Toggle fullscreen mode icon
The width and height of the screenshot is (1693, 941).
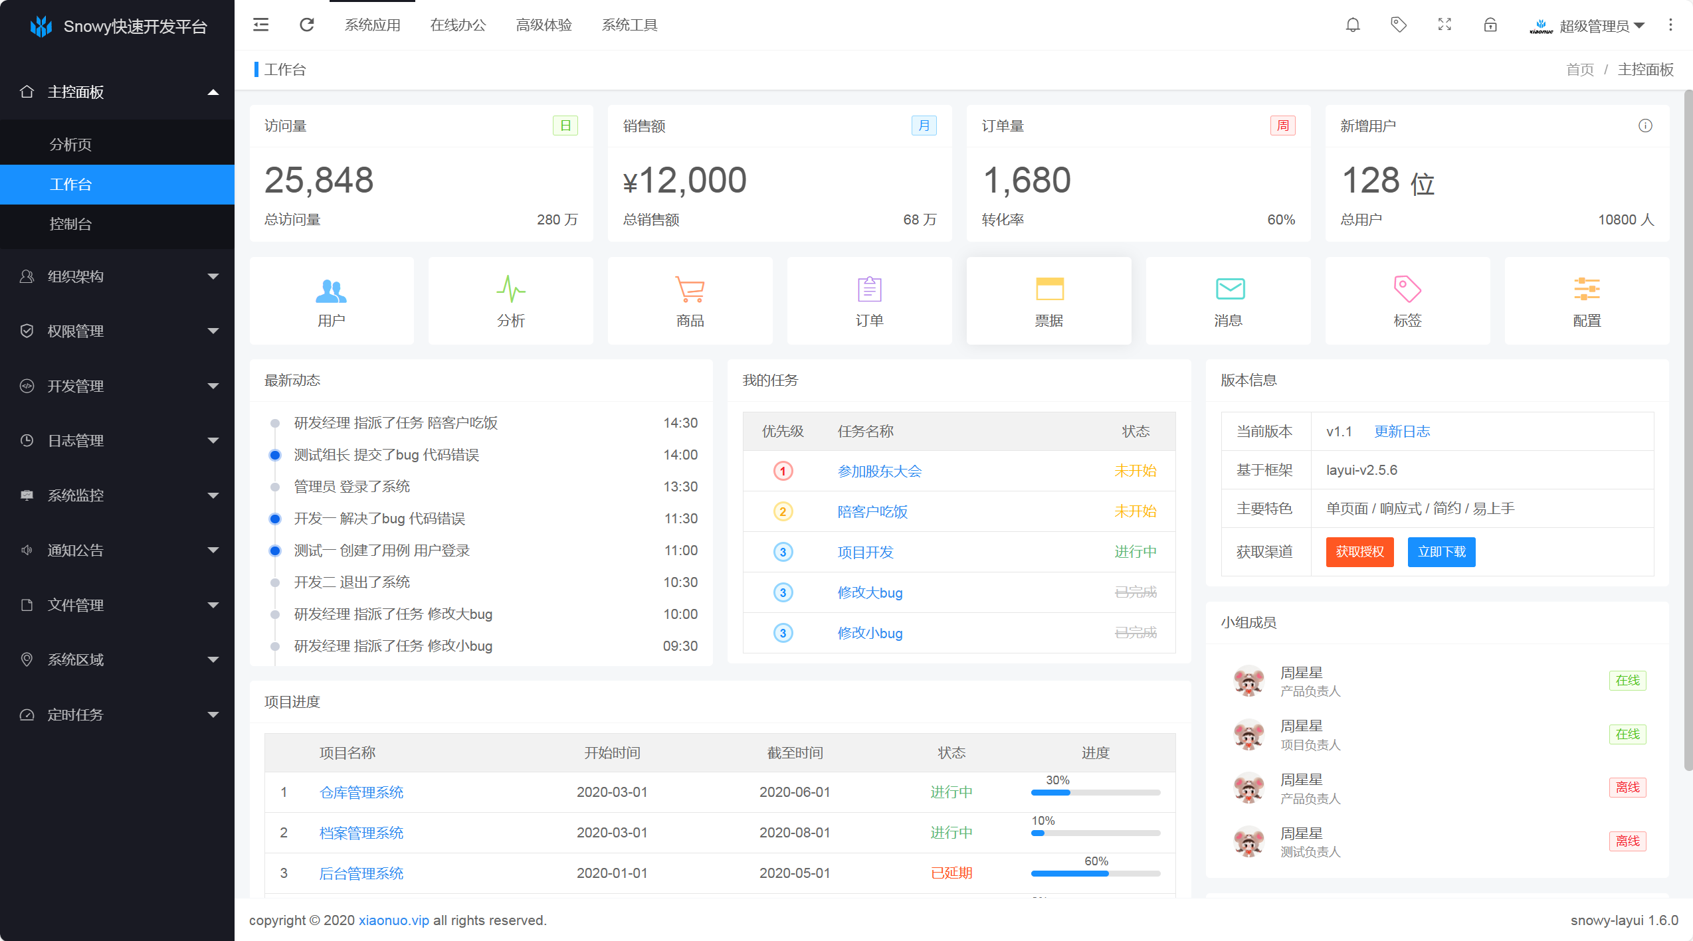pos(1444,25)
